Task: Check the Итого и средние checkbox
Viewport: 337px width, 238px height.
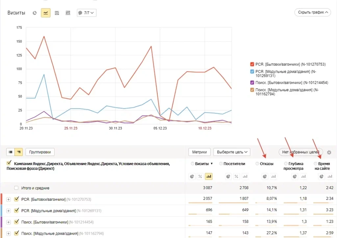Action: (x=16, y=188)
